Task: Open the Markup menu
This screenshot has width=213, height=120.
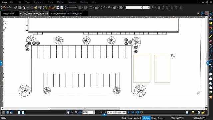Action: pyautogui.click(x=61, y=2)
